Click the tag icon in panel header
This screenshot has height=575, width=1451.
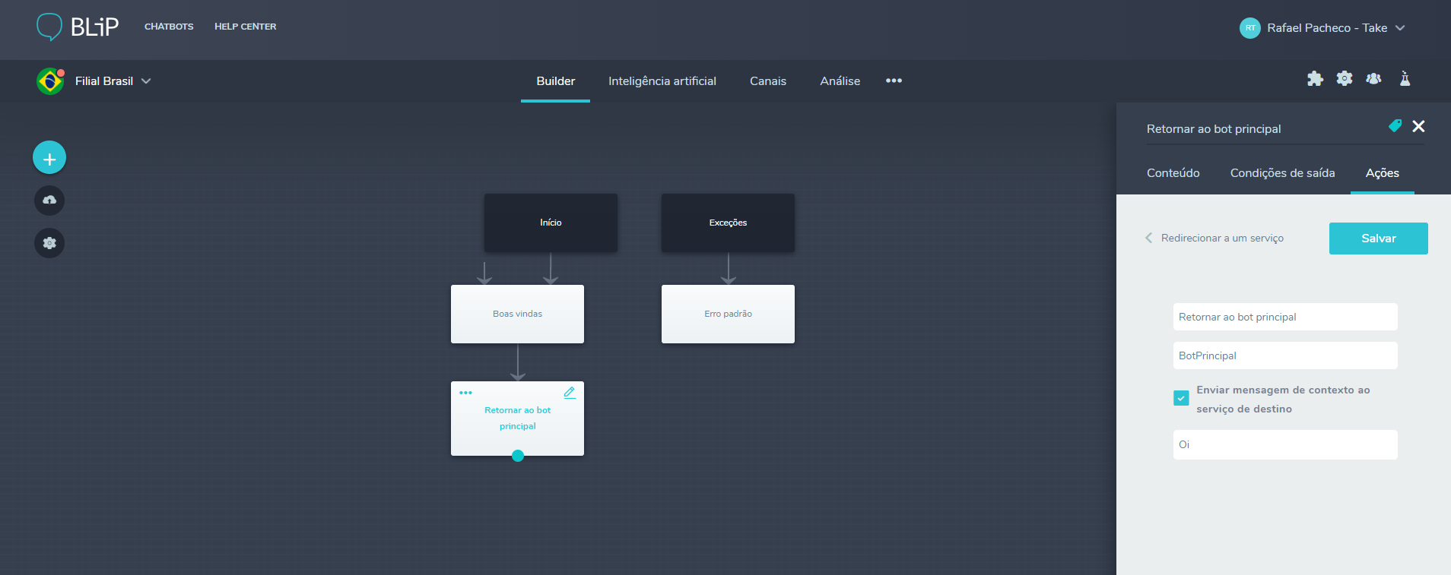[x=1395, y=126]
